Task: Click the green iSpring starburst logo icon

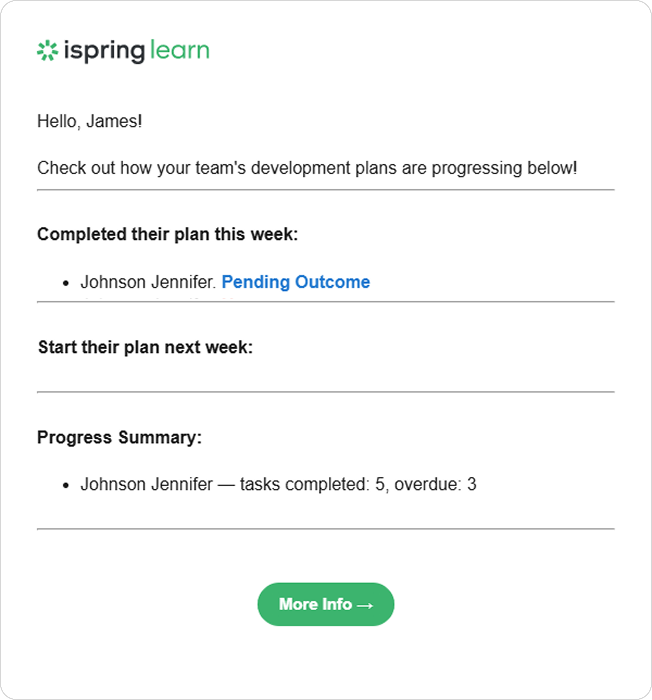Action: 47,50
